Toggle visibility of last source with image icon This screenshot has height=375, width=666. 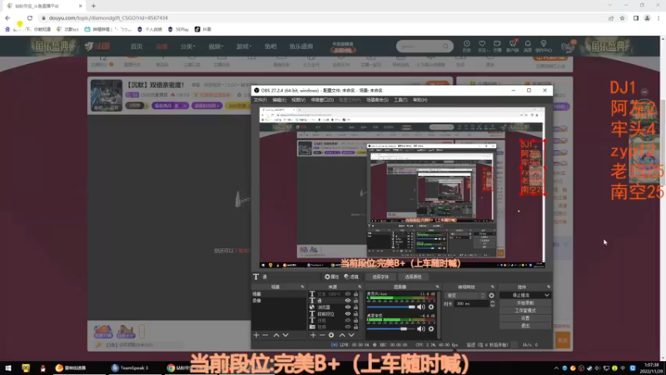tap(348, 327)
